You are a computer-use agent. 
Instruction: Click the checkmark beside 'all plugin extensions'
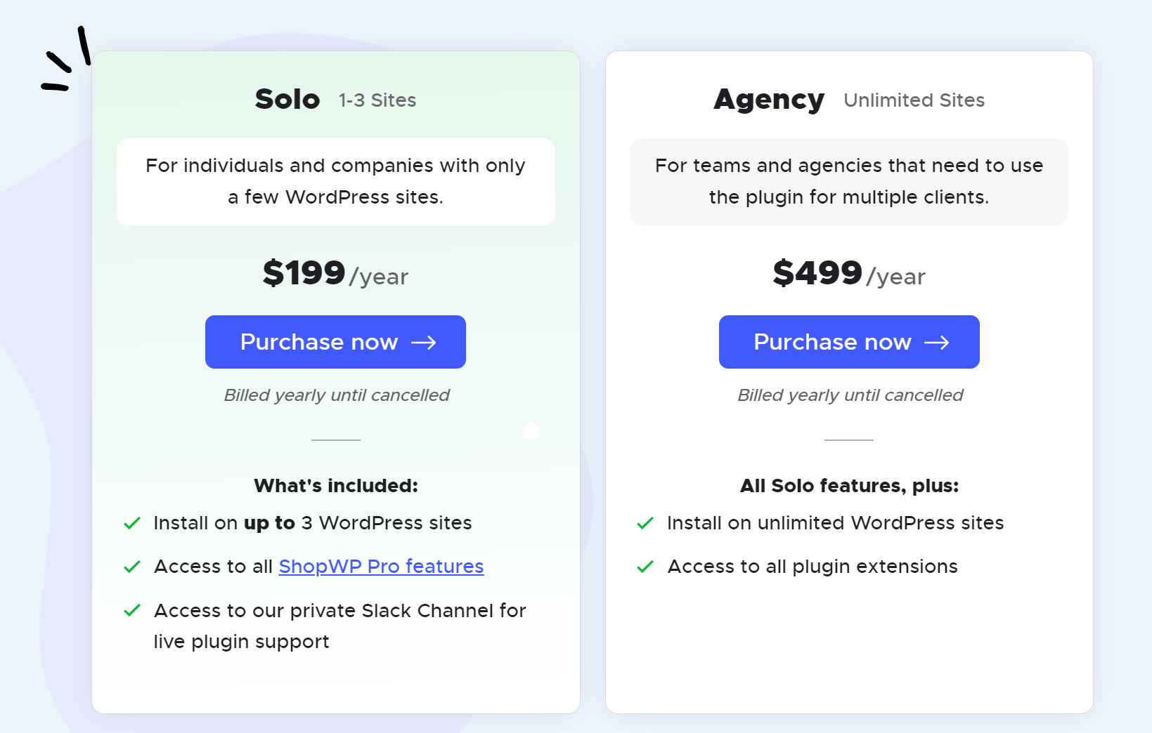tap(645, 567)
